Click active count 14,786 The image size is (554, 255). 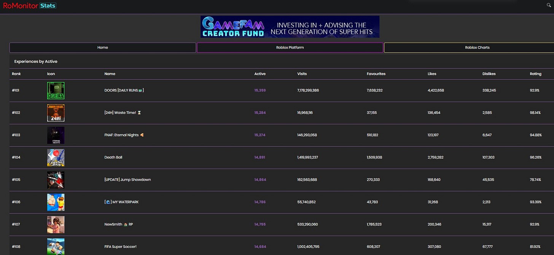click(260, 202)
